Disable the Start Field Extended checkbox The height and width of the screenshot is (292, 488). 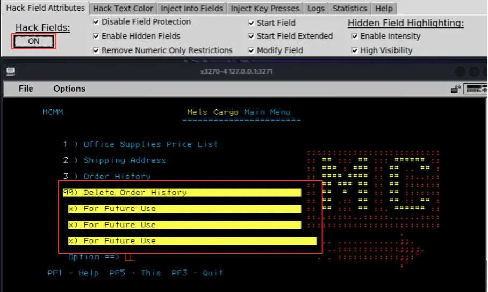[x=252, y=36]
